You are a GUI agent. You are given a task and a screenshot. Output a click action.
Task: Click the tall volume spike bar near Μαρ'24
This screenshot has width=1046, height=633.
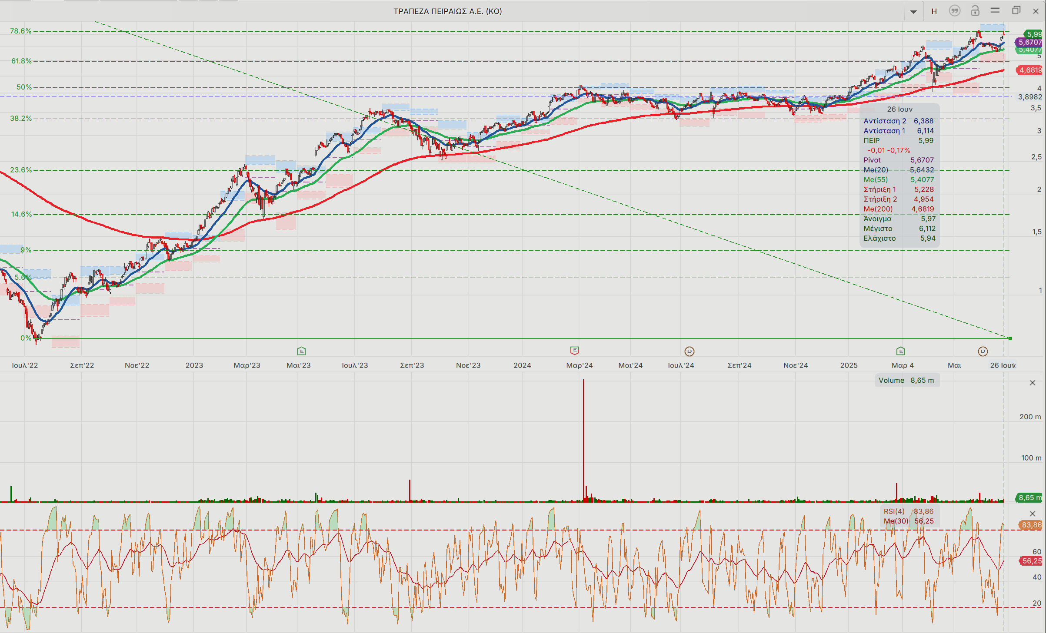[583, 441]
